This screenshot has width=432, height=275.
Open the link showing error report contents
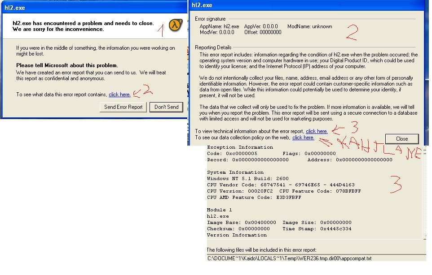(x=119, y=95)
